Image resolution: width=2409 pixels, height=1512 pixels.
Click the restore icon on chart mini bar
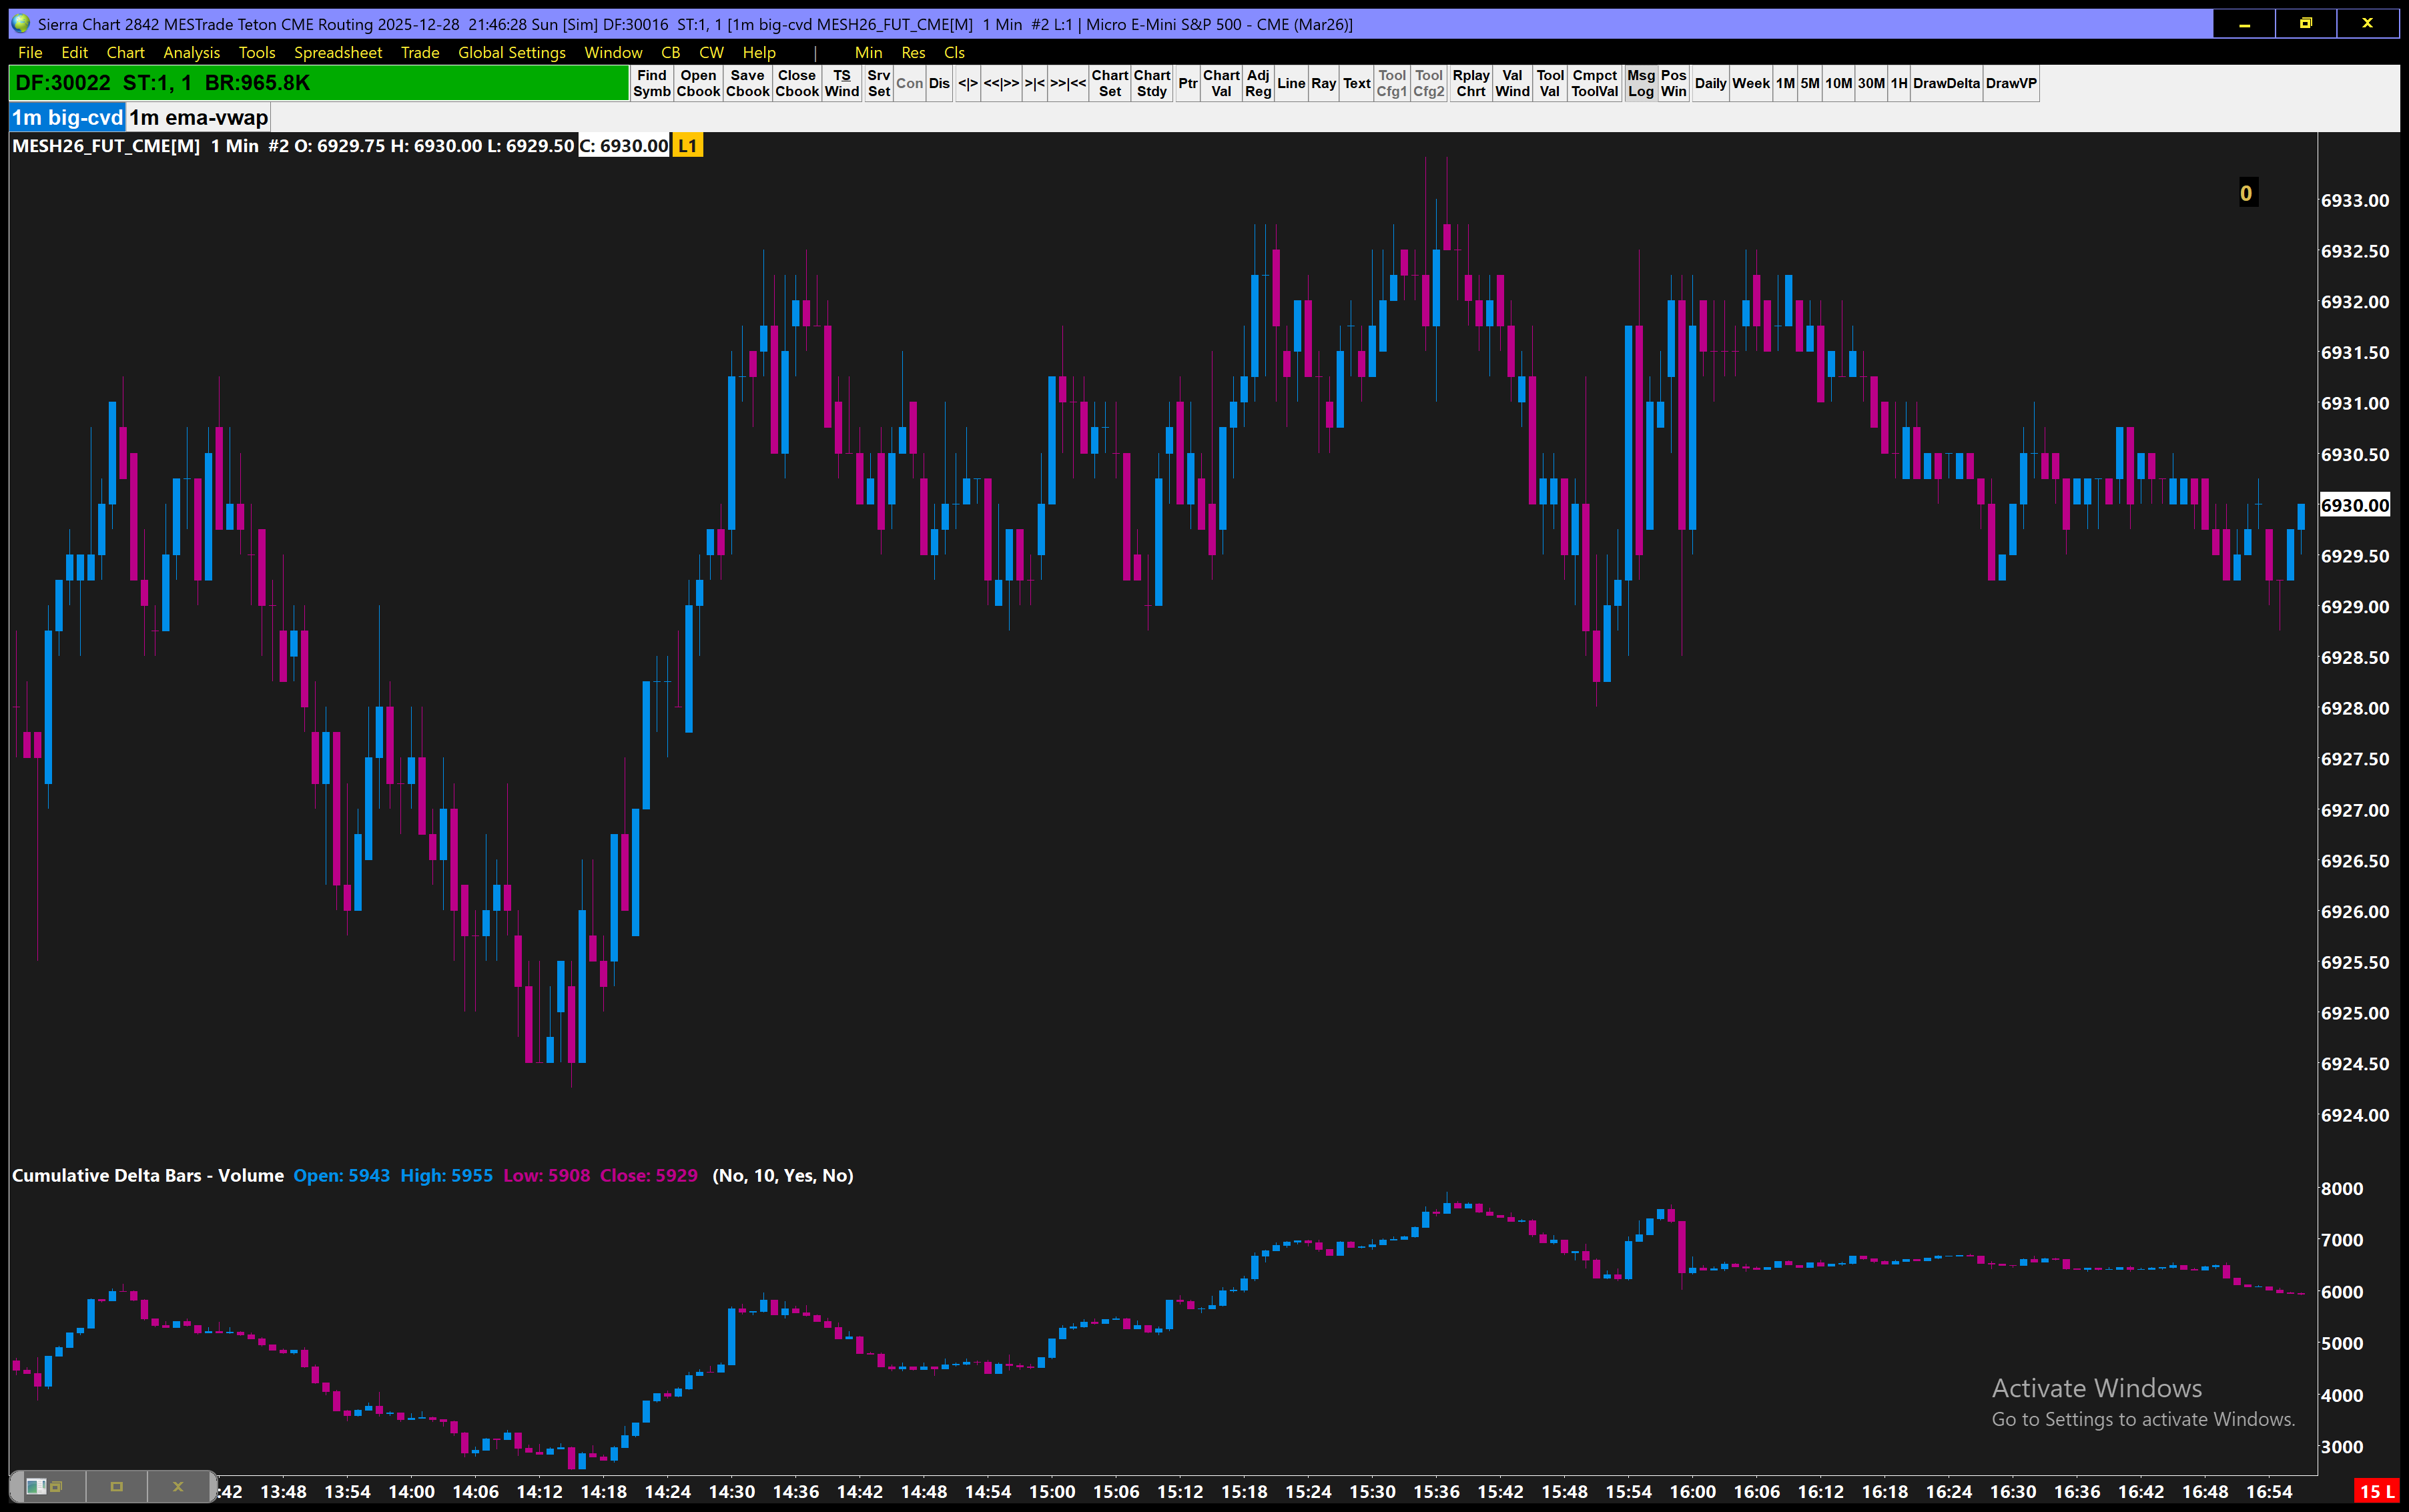[x=56, y=1487]
